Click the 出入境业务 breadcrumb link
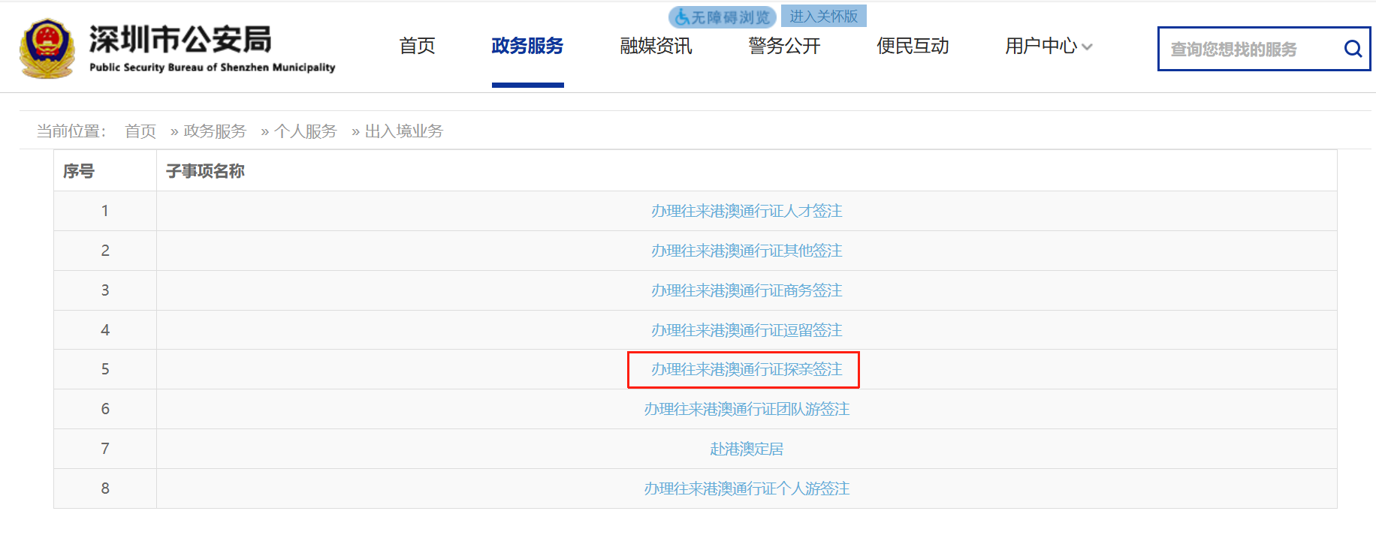Screen dimensions: 1376x541 pyautogui.click(x=404, y=131)
